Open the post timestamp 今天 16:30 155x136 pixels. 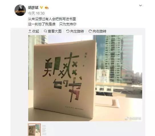(36, 13)
